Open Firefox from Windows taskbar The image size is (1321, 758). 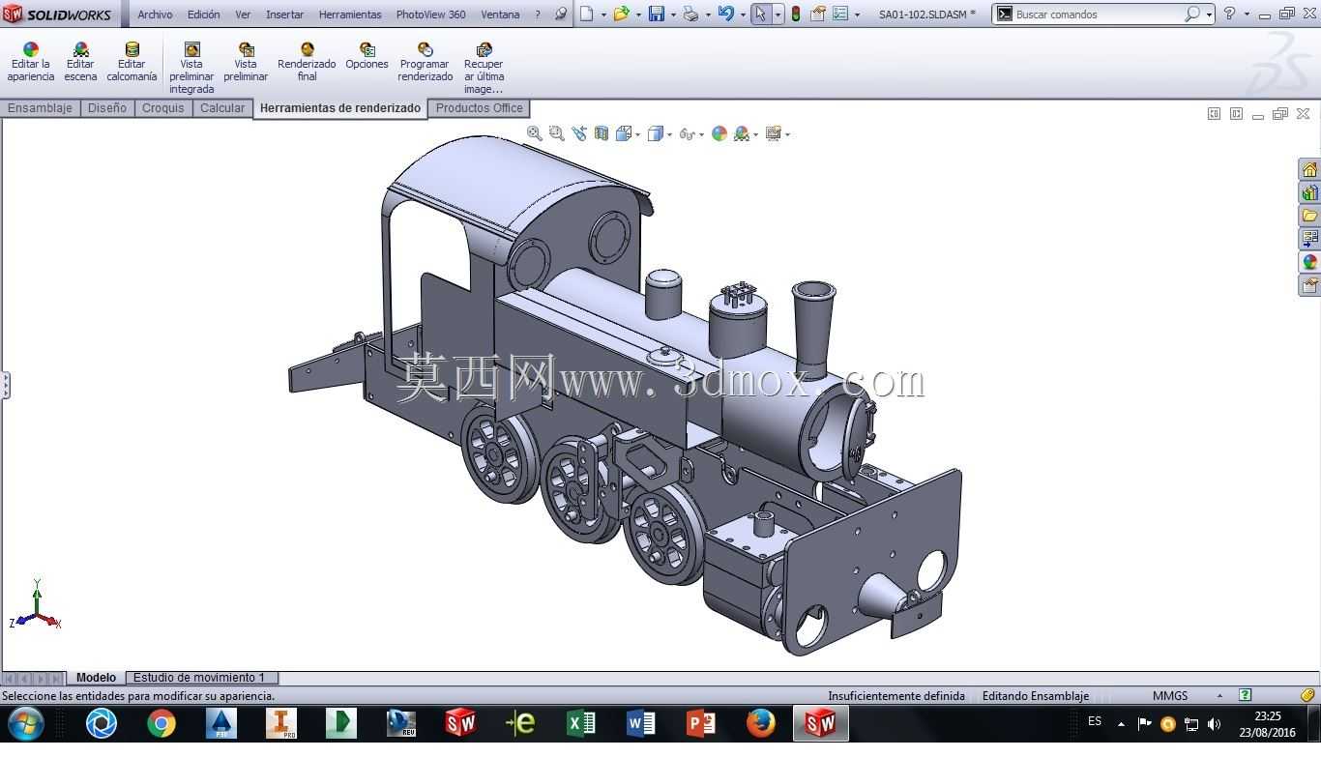click(x=760, y=722)
